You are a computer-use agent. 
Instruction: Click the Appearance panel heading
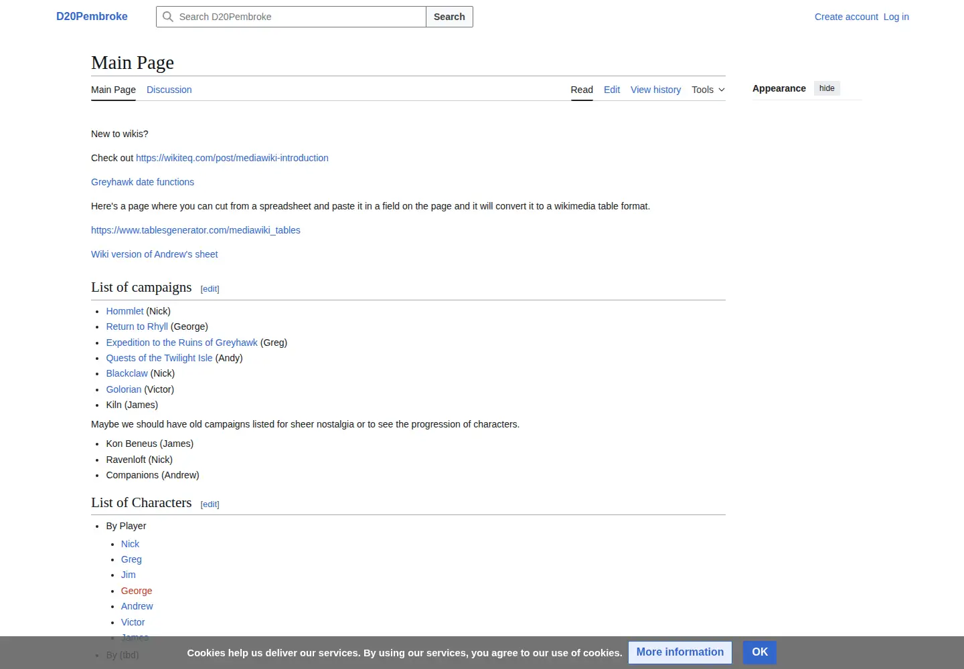pyautogui.click(x=779, y=88)
